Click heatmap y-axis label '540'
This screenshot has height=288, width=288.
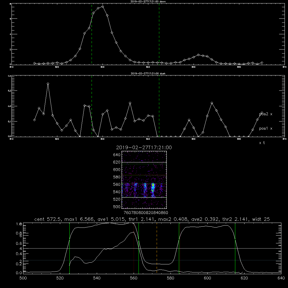click(117, 192)
